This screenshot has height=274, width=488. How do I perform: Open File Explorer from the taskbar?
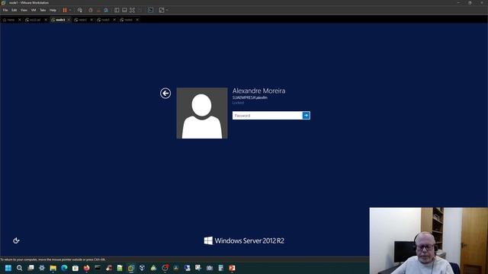tap(53, 268)
